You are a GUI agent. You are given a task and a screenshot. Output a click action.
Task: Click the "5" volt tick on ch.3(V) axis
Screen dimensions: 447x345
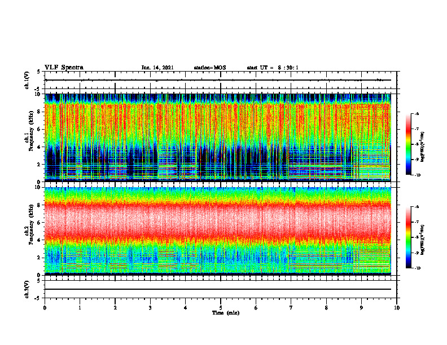click(x=39, y=281)
